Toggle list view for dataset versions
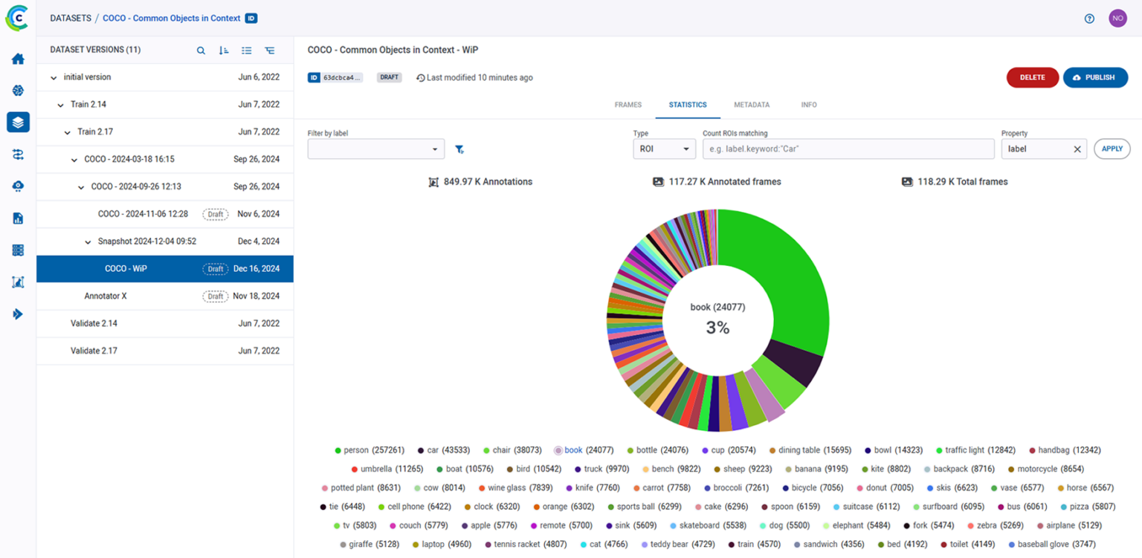Image resolution: width=1142 pixels, height=558 pixels. pos(248,51)
